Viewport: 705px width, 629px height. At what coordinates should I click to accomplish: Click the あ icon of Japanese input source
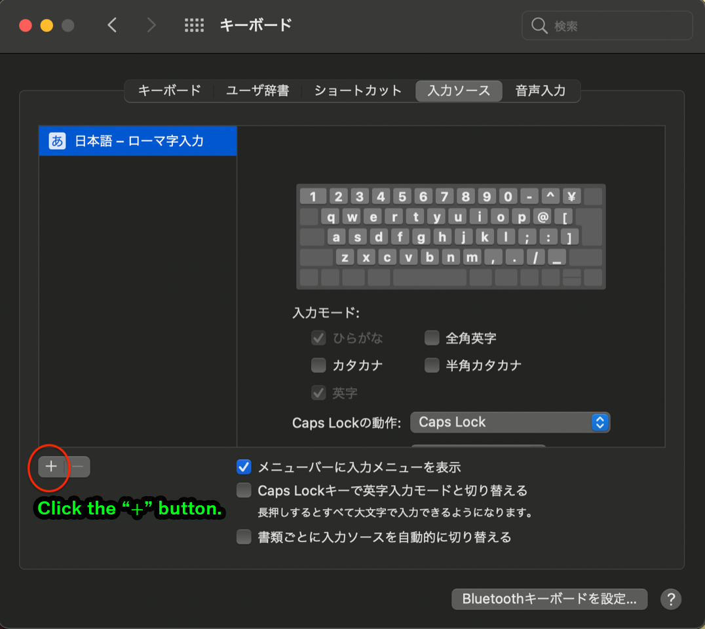(x=58, y=141)
